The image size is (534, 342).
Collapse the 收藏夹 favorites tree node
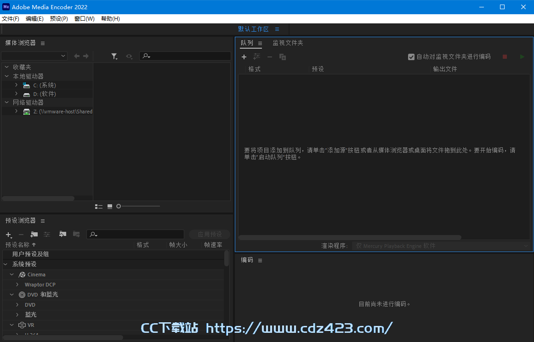coord(6,67)
